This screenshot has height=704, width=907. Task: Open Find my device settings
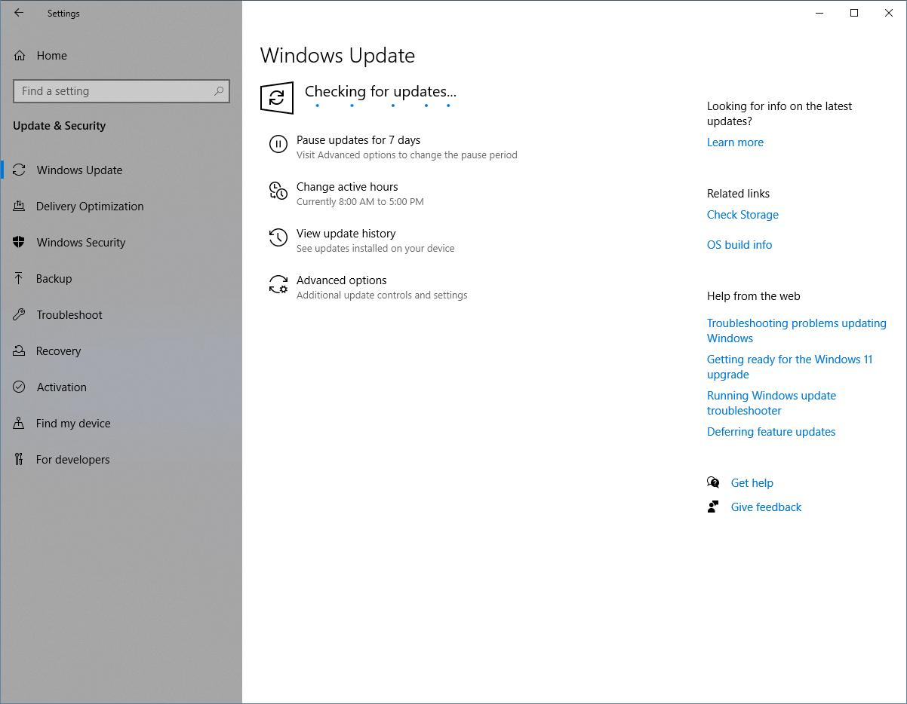[x=121, y=423]
